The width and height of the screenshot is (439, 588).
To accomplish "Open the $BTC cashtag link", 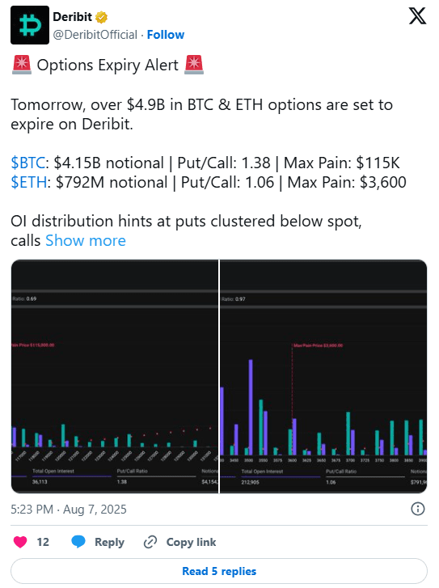I will 28,163.
